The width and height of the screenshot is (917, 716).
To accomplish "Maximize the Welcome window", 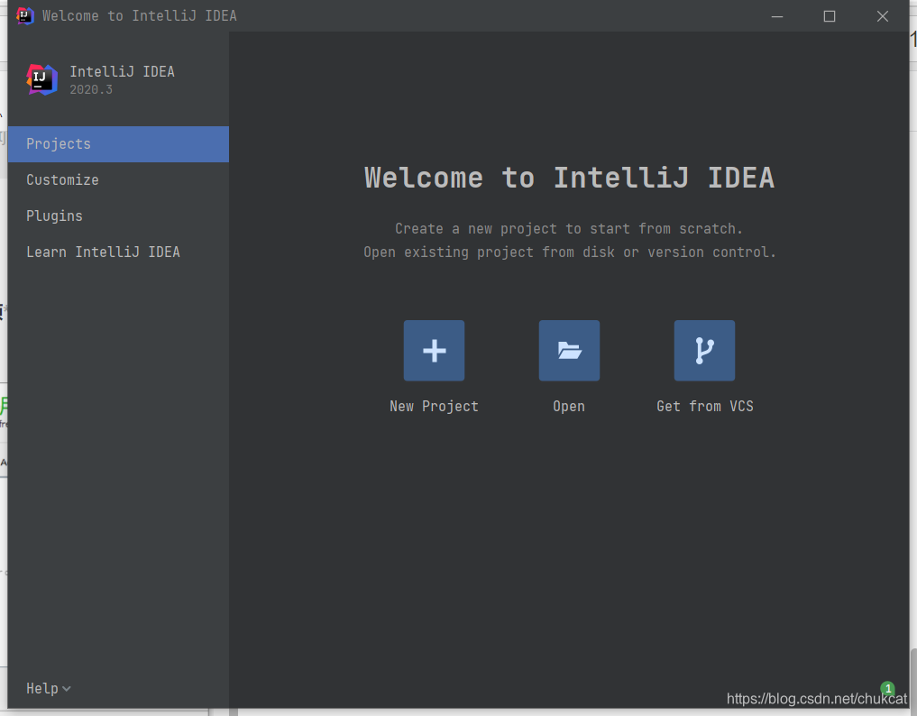I will (x=830, y=16).
